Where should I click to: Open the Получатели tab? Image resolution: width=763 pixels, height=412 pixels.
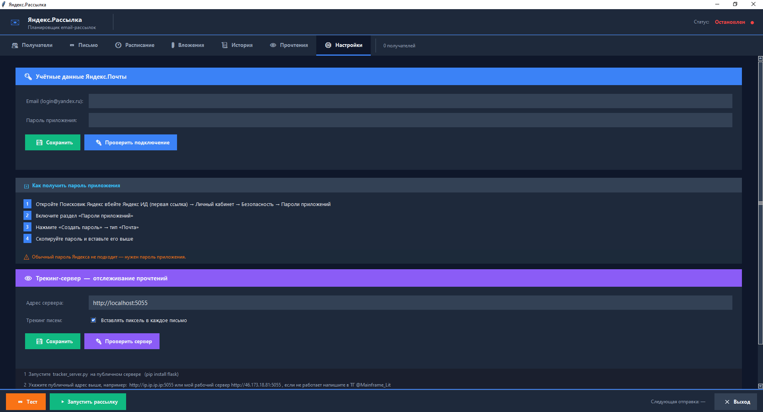tap(32, 45)
